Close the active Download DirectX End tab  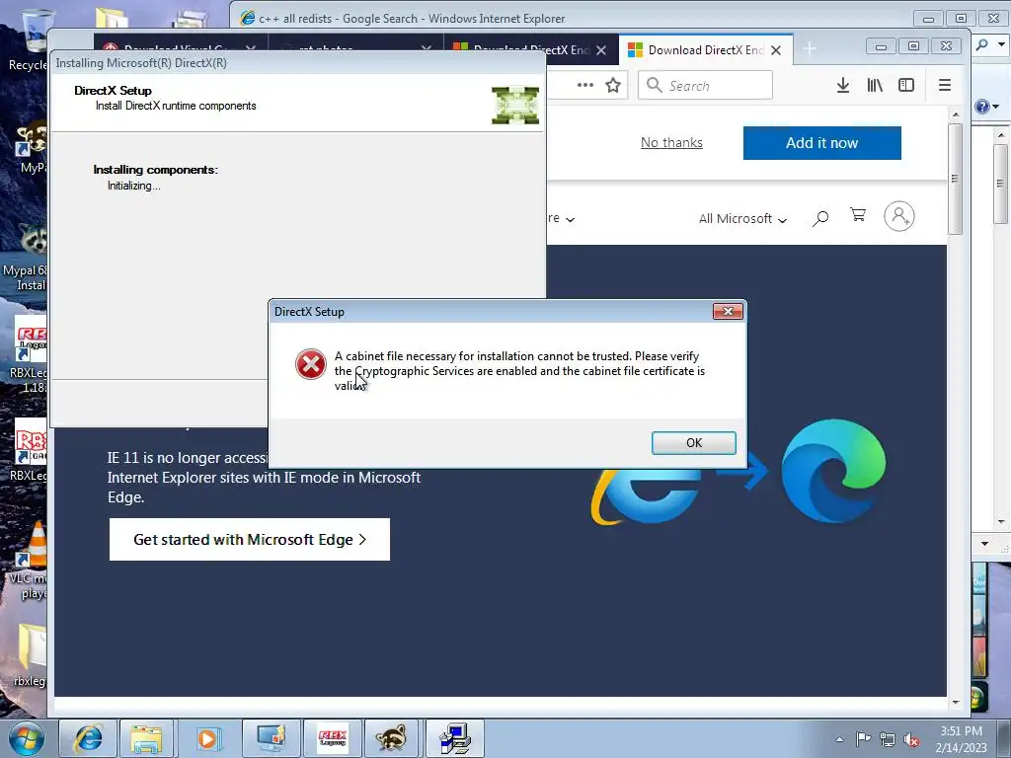(776, 50)
